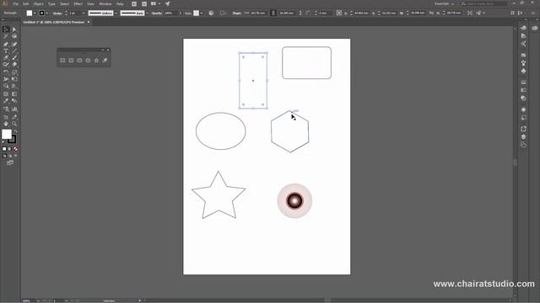The image size is (540, 303).
Task: Open the variable width profile dropdown
Action: point(116,13)
